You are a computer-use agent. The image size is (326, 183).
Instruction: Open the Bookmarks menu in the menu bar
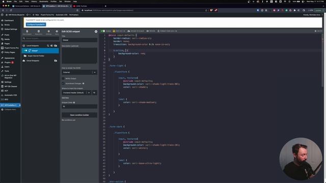coord(44,2)
